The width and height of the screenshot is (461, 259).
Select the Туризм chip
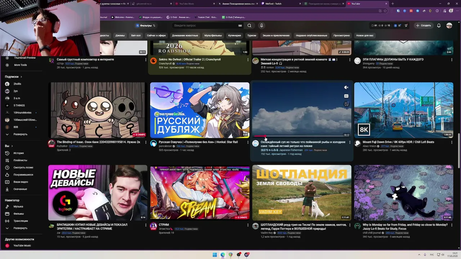pos(252,36)
